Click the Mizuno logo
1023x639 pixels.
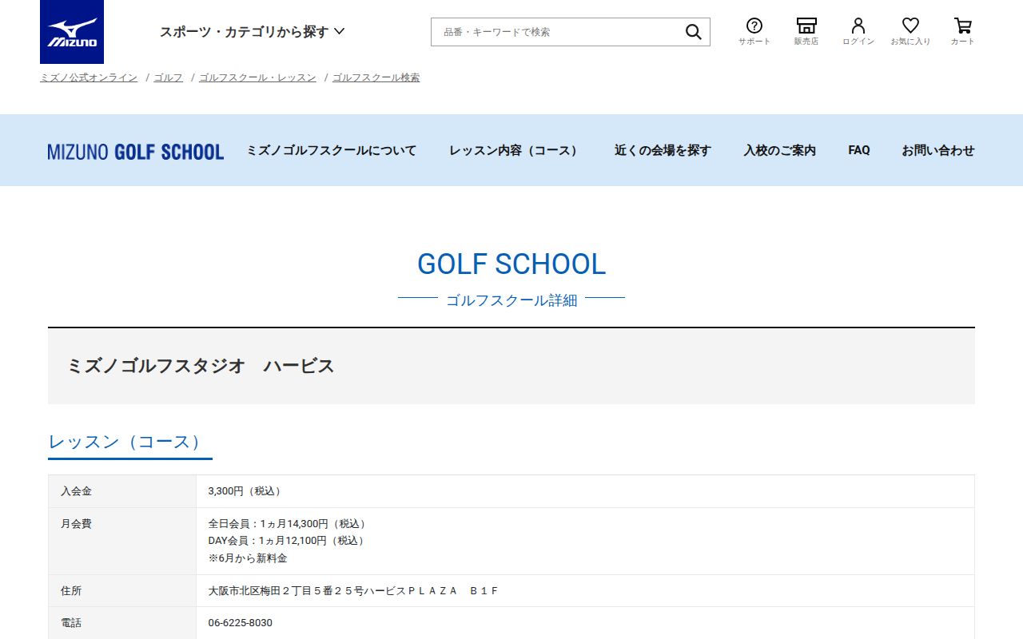pyautogui.click(x=72, y=32)
